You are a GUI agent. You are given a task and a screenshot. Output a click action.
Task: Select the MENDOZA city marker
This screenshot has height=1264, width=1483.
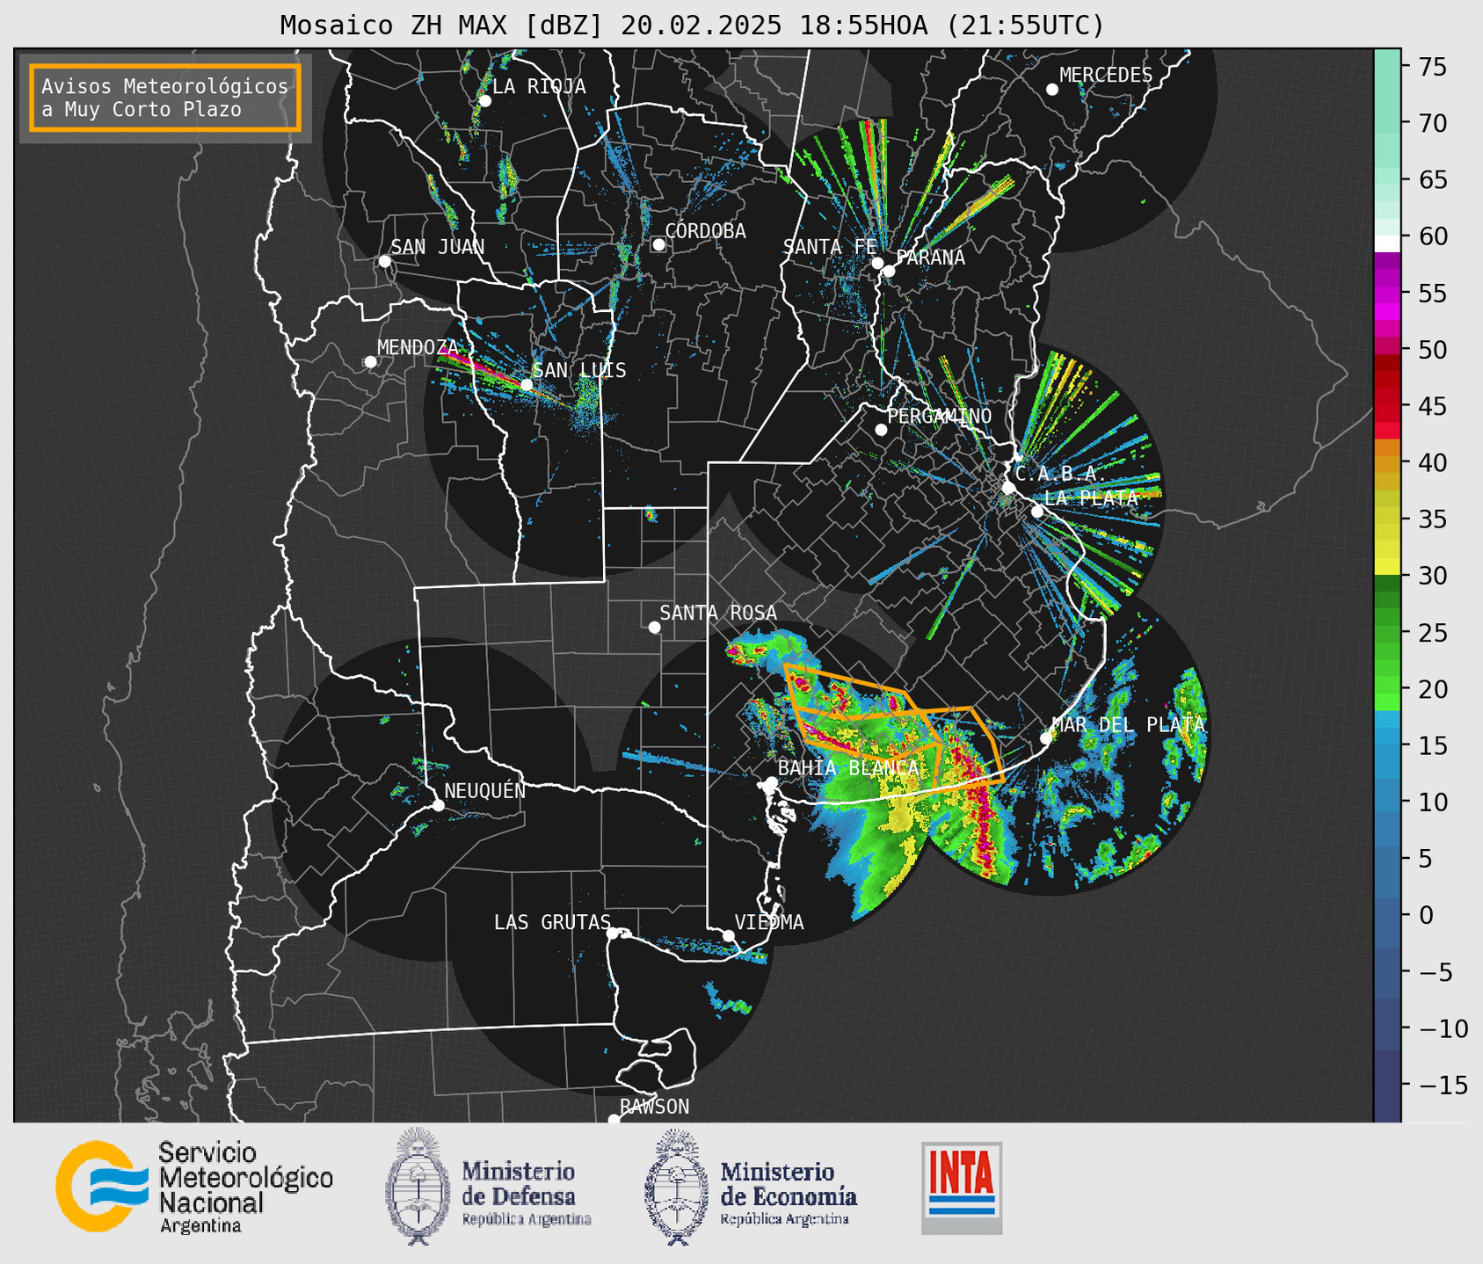(x=370, y=362)
